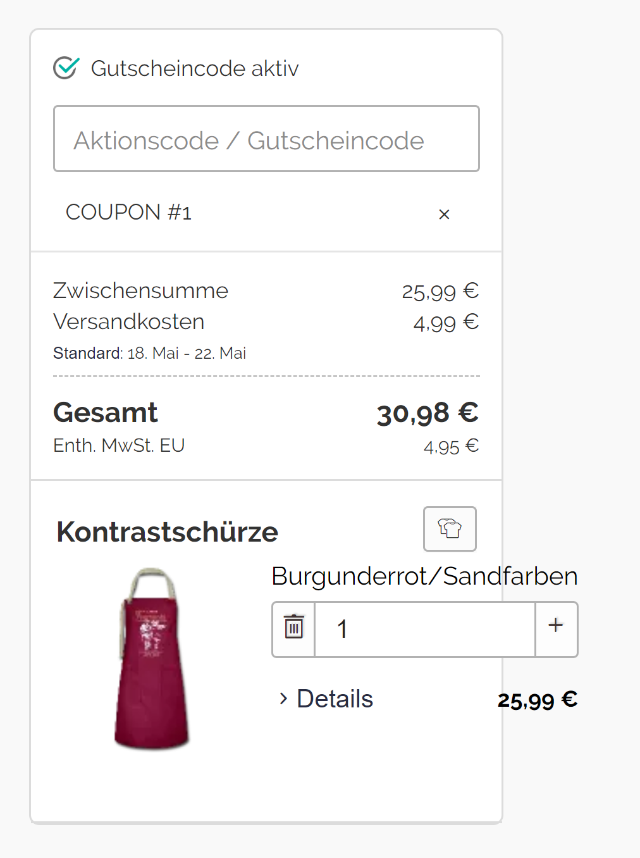Click the Enth. MwSt. EU label
The image size is (640, 858).
click(119, 445)
